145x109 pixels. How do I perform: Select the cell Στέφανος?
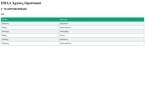[30, 23]
